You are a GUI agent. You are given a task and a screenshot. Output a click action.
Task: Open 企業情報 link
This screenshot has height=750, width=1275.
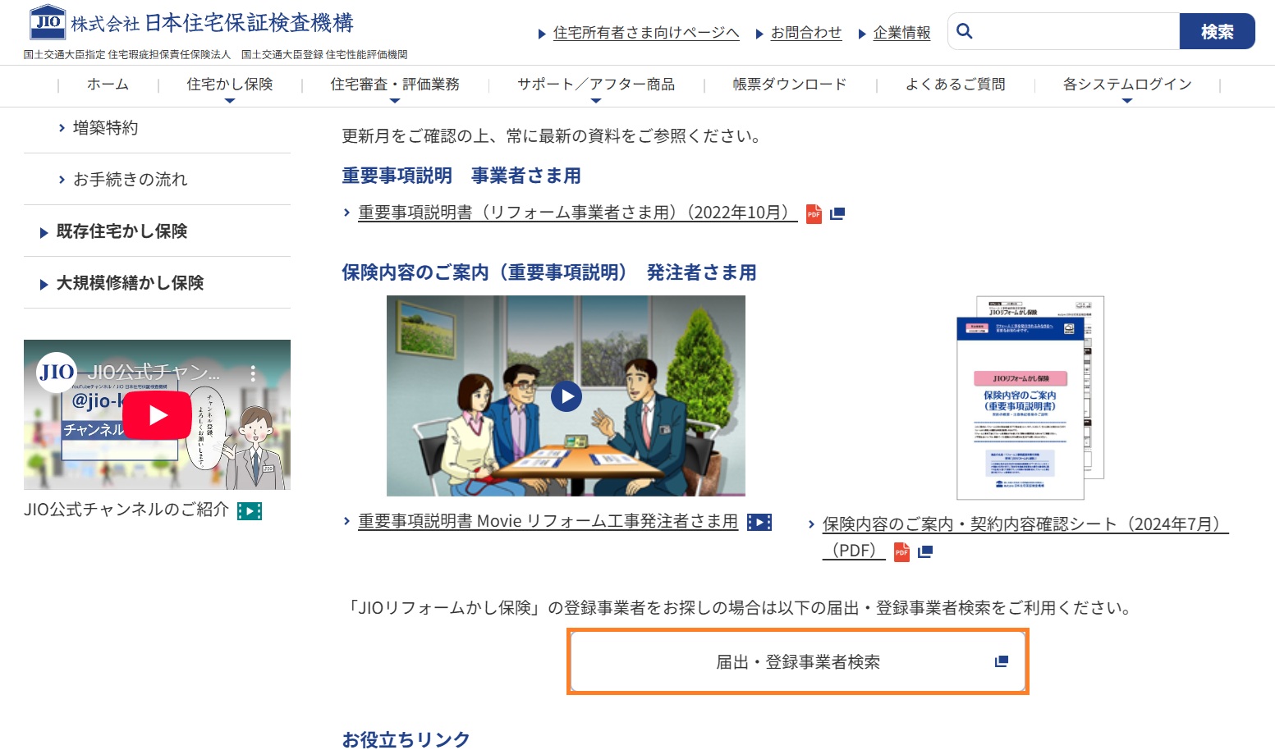(901, 33)
